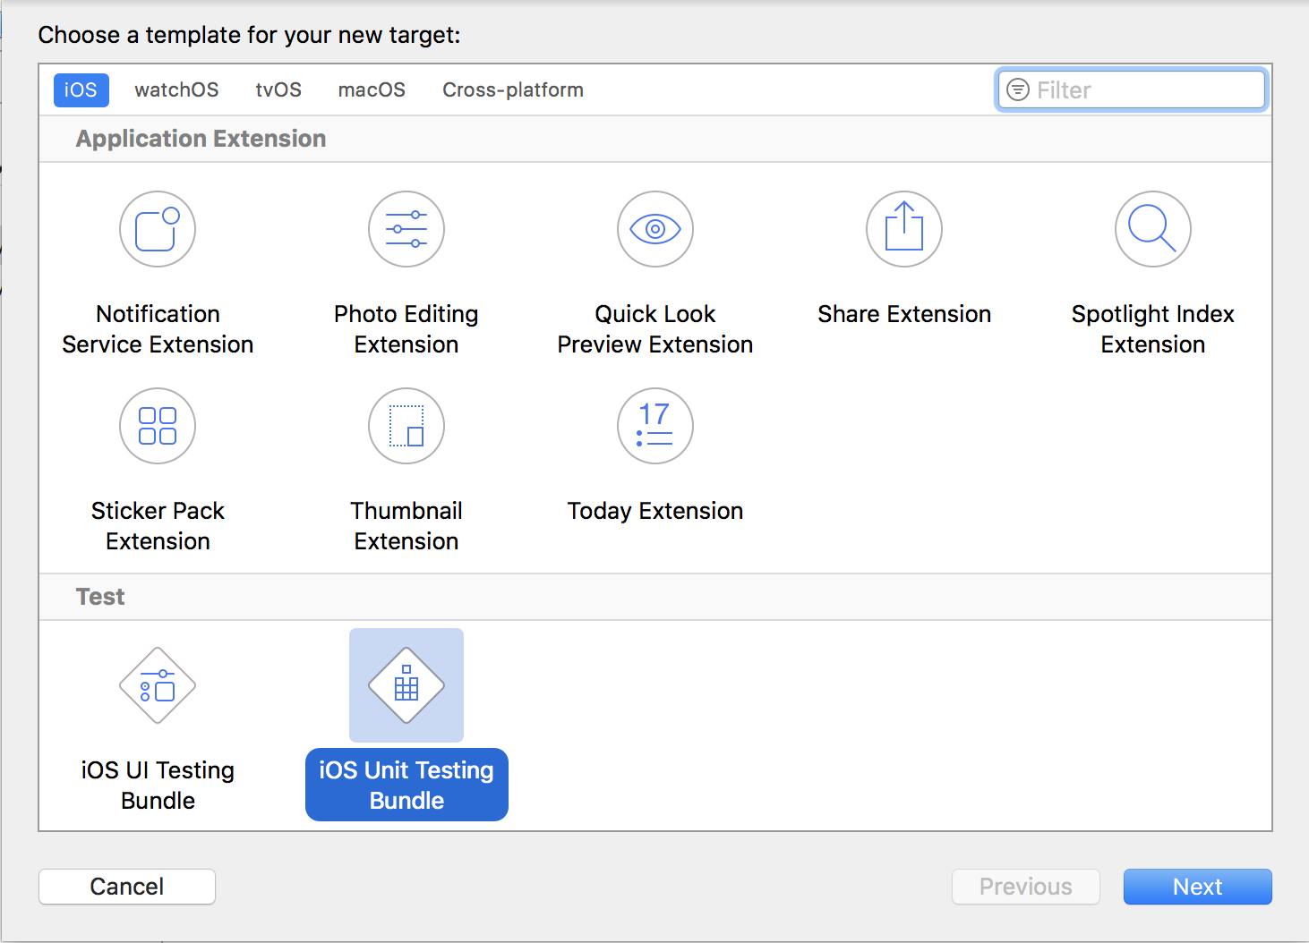Image resolution: width=1309 pixels, height=943 pixels.
Task: Proceed with the Next button
Action: pyautogui.click(x=1198, y=887)
